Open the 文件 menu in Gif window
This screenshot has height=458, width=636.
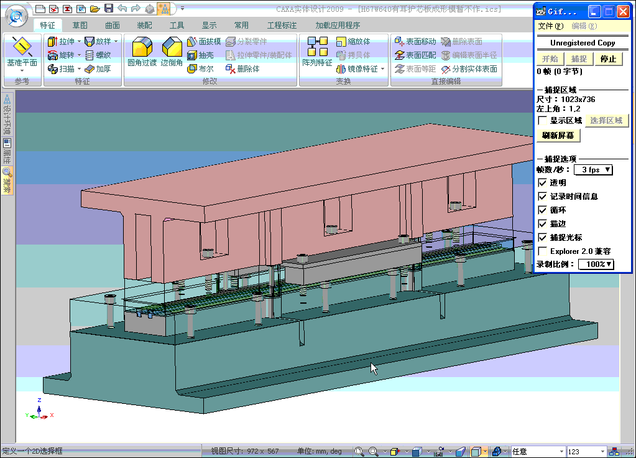[x=550, y=26]
